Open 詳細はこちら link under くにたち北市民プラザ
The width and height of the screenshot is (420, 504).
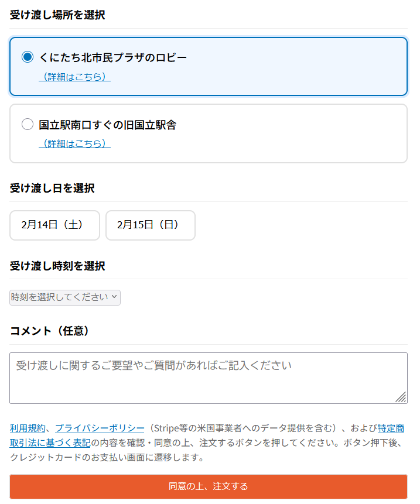[74, 77]
